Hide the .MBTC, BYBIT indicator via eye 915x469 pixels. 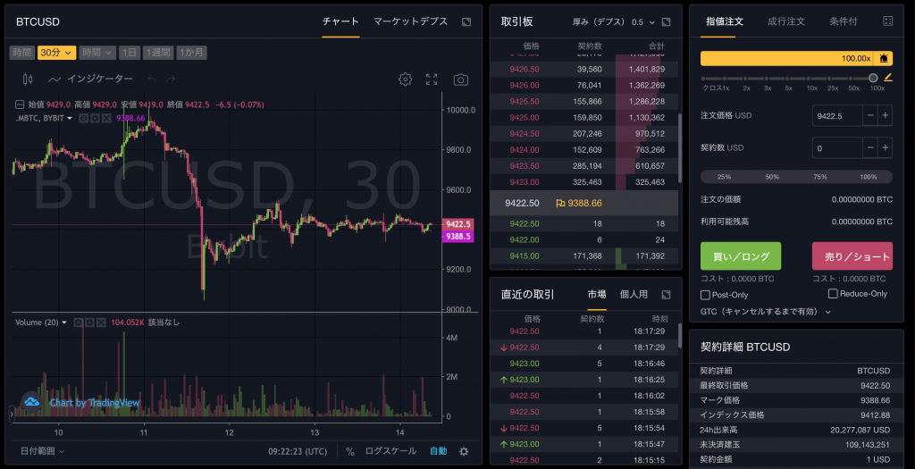tap(83, 119)
